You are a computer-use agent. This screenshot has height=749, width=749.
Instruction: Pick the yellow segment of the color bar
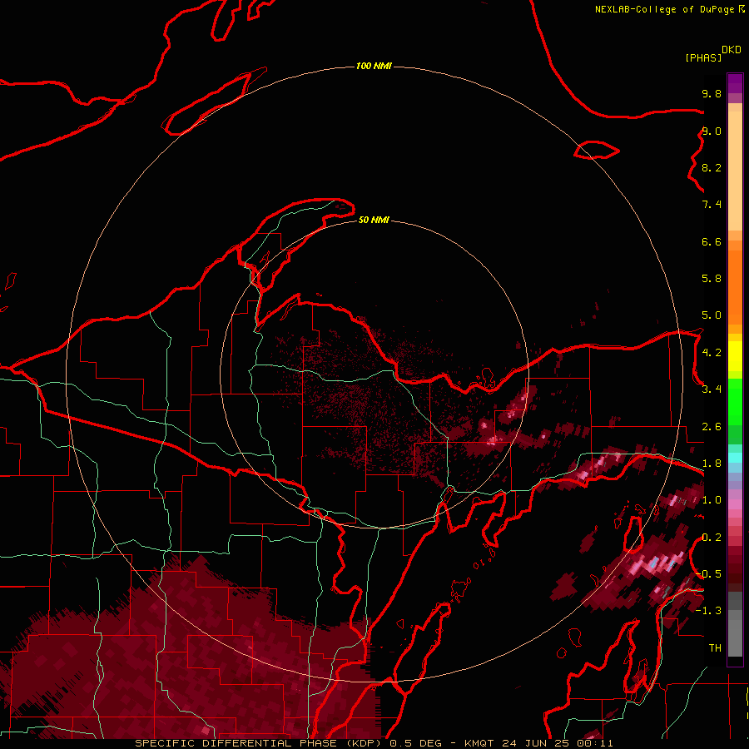(735, 356)
